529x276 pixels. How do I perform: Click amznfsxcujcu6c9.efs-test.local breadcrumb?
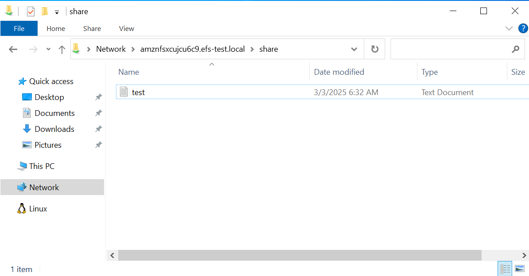click(192, 49)
